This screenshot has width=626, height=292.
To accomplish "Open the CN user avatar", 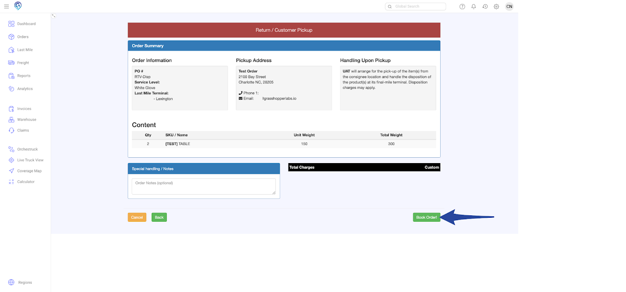I will click(x=509, y=6).
